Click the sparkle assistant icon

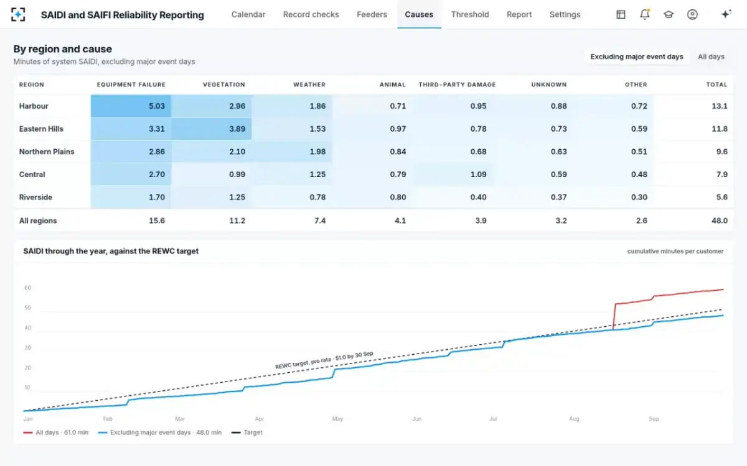726,14
